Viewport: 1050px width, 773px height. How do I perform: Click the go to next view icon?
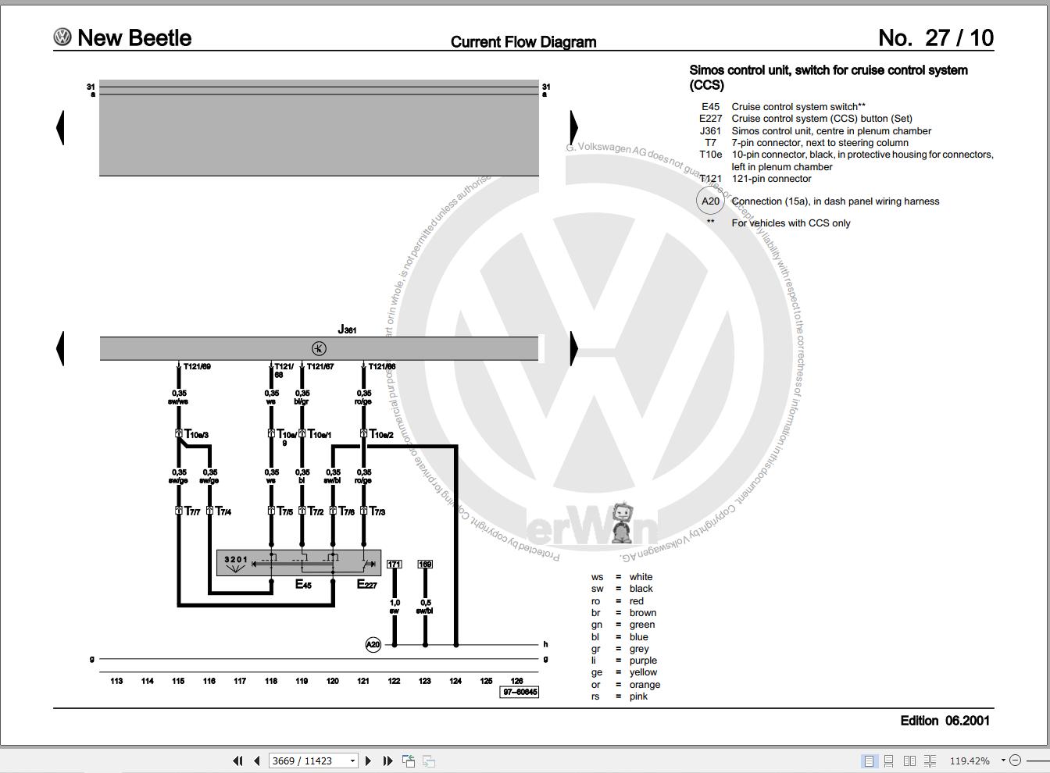coord(429,761)
